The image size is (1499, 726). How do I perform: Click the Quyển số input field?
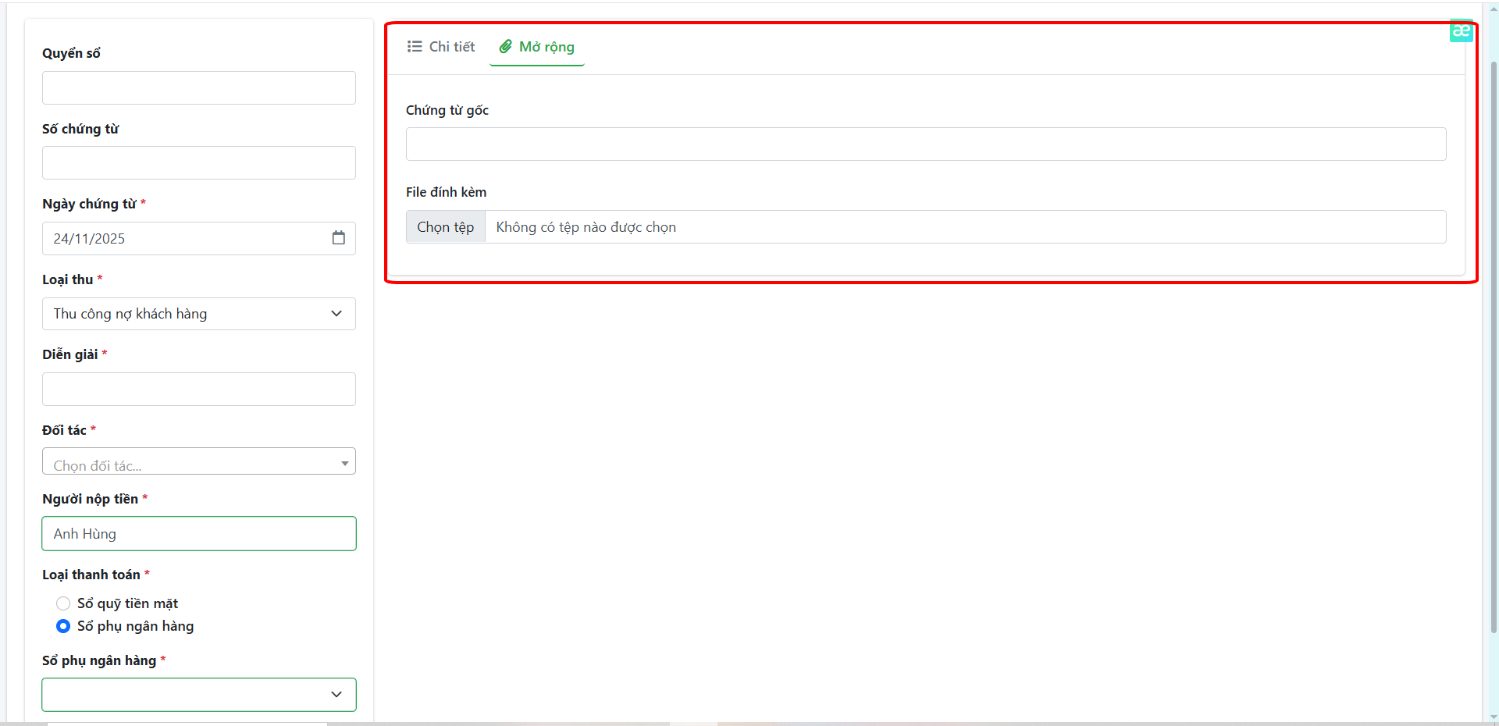point(198,88)
